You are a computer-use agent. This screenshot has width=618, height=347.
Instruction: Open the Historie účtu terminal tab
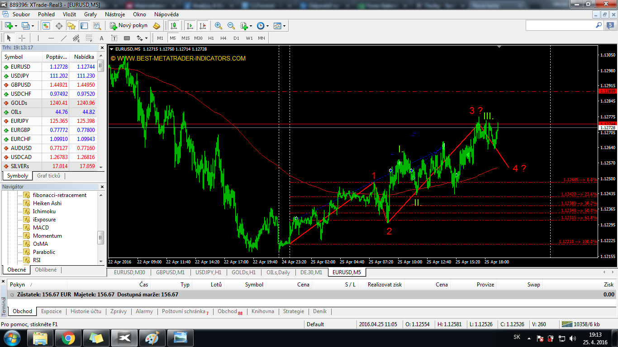click(86, 311)
